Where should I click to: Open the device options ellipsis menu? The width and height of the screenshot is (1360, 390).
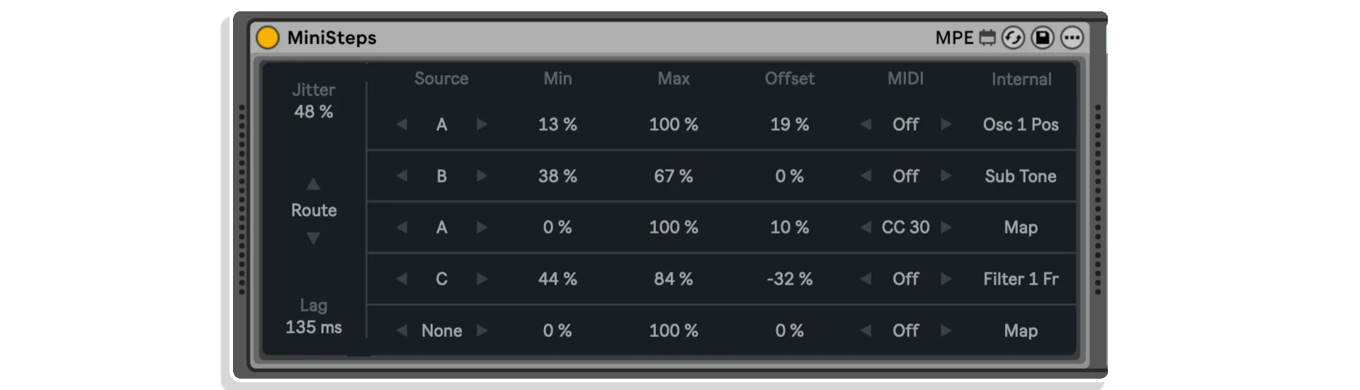[x=1072, y=38]
